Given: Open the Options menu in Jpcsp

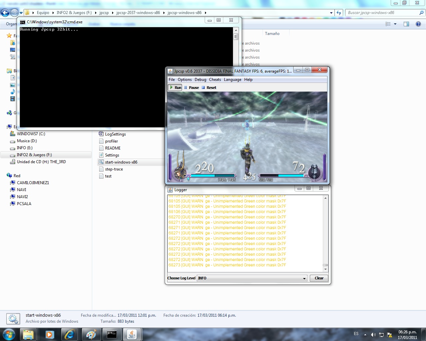Looking at the screenshot, I should [x=185, y=80].
